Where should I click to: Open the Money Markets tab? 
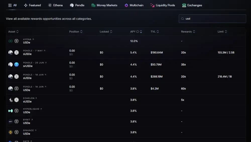(104, 5)
